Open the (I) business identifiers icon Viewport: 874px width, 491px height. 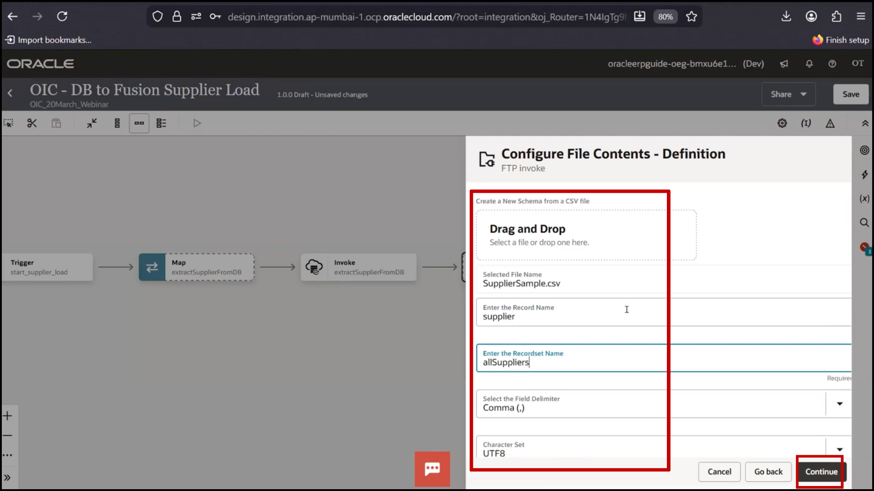806,123
